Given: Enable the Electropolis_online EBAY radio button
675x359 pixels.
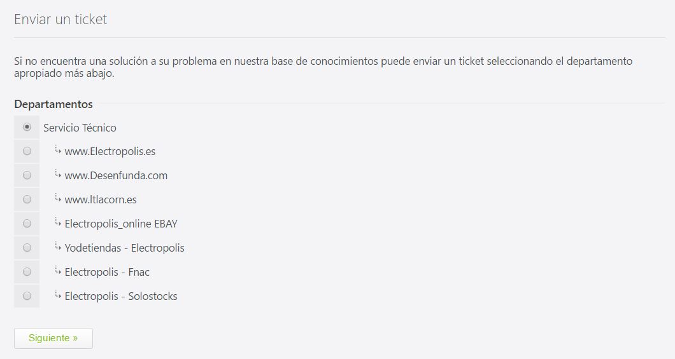Looking at the screenshot, I should pos(27,224).
